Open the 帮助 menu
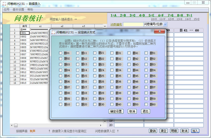 click(30, 10)
